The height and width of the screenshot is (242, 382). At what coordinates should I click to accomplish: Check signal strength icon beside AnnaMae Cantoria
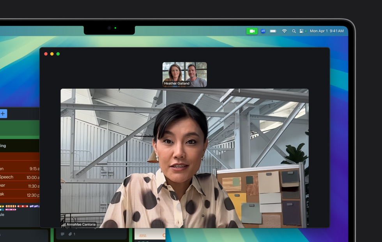(x=63, y=224)
